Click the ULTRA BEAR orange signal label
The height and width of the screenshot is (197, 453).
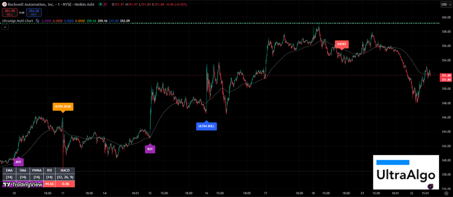pyautogui.click(x=63, y=107)
